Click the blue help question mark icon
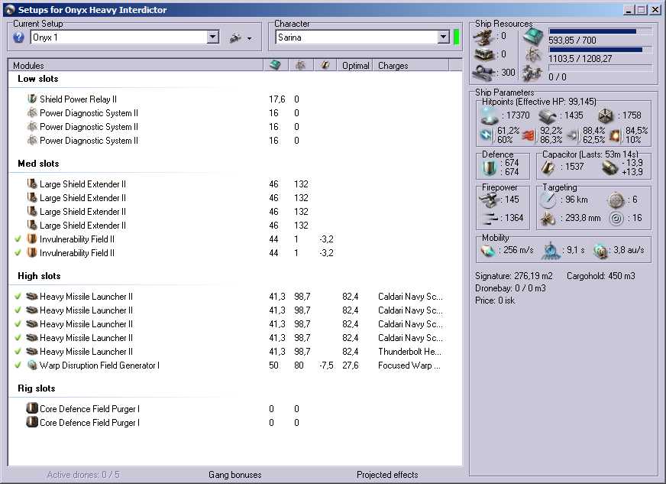 (18, 37)
